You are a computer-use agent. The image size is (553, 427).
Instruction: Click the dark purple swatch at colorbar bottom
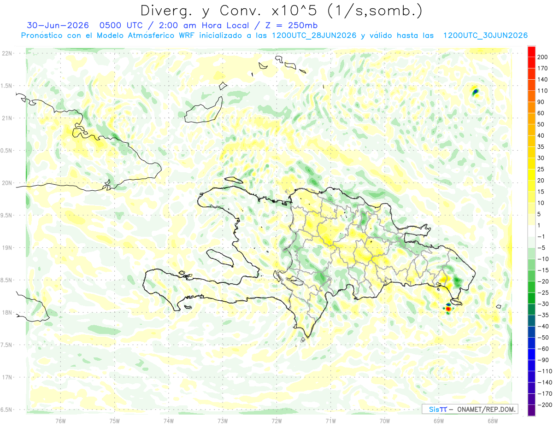click(x=531, y=410)
